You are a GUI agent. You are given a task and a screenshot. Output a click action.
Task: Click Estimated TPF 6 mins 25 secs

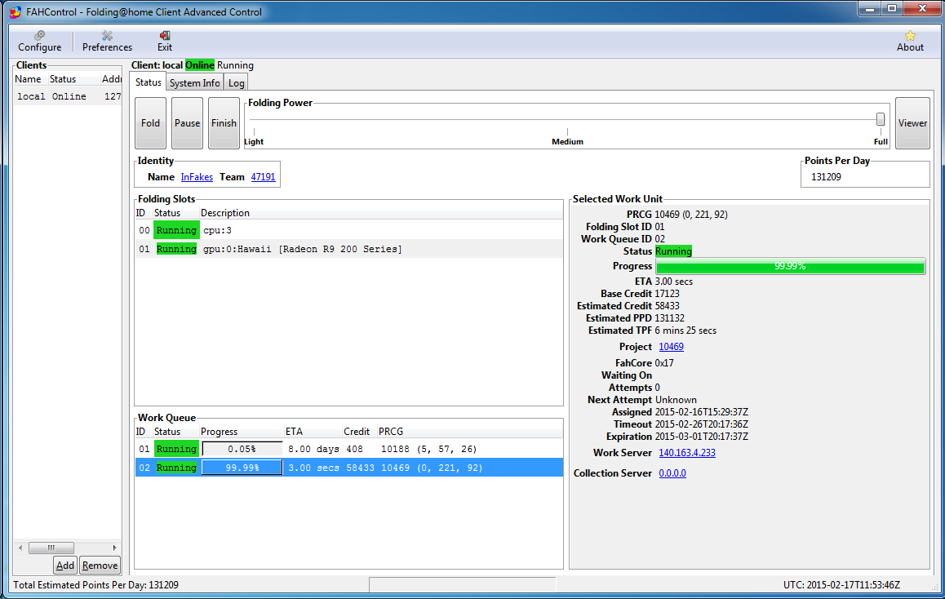coord(685,331)
